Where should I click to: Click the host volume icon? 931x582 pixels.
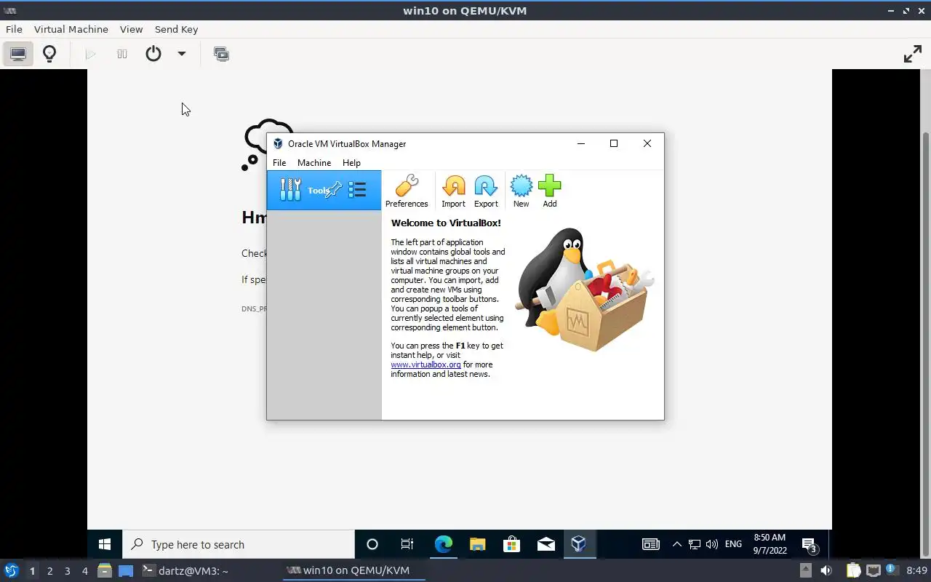(826, 570)
